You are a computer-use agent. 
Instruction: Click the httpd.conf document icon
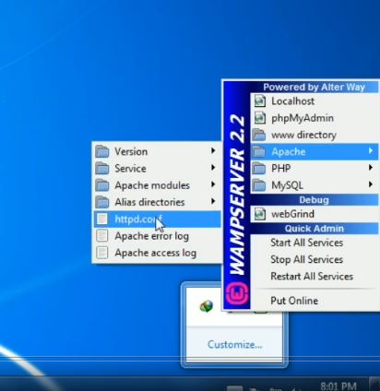click(102, 219)
